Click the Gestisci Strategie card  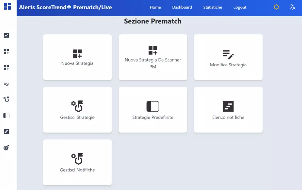tap(77, 110)
